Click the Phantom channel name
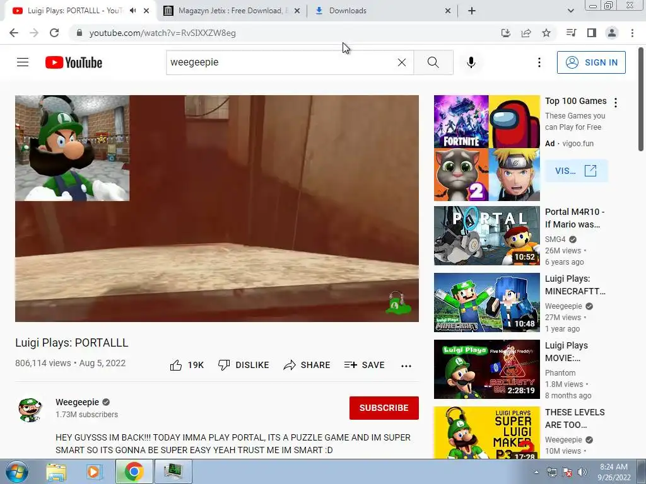The height and width of the screenshot is (484, 646). (560, 373)
